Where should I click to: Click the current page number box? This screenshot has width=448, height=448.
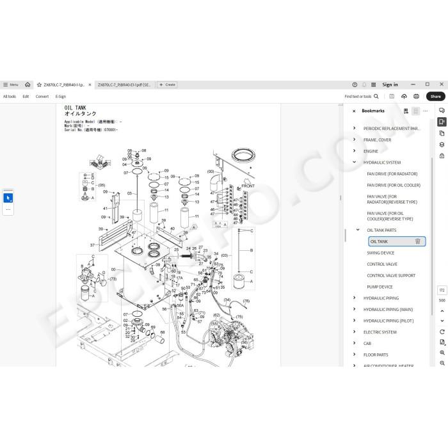pos(442,291)
